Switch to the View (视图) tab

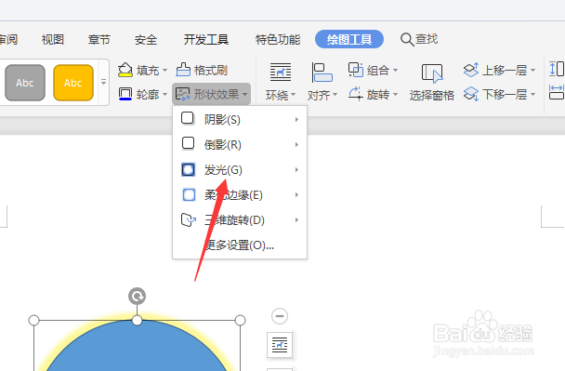53,39
